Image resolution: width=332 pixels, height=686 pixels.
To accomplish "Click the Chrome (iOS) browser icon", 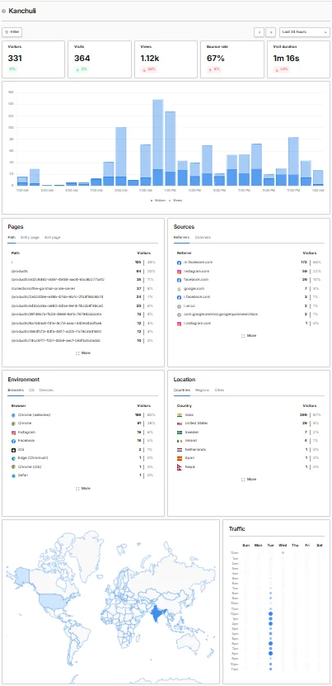I will 13,466.
